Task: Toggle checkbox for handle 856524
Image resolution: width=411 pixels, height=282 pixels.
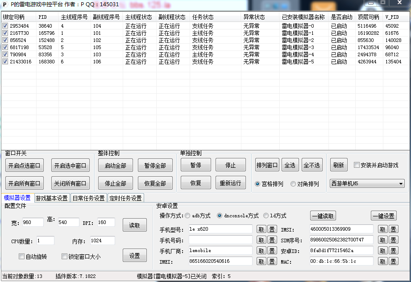Action: coord(5,40)
